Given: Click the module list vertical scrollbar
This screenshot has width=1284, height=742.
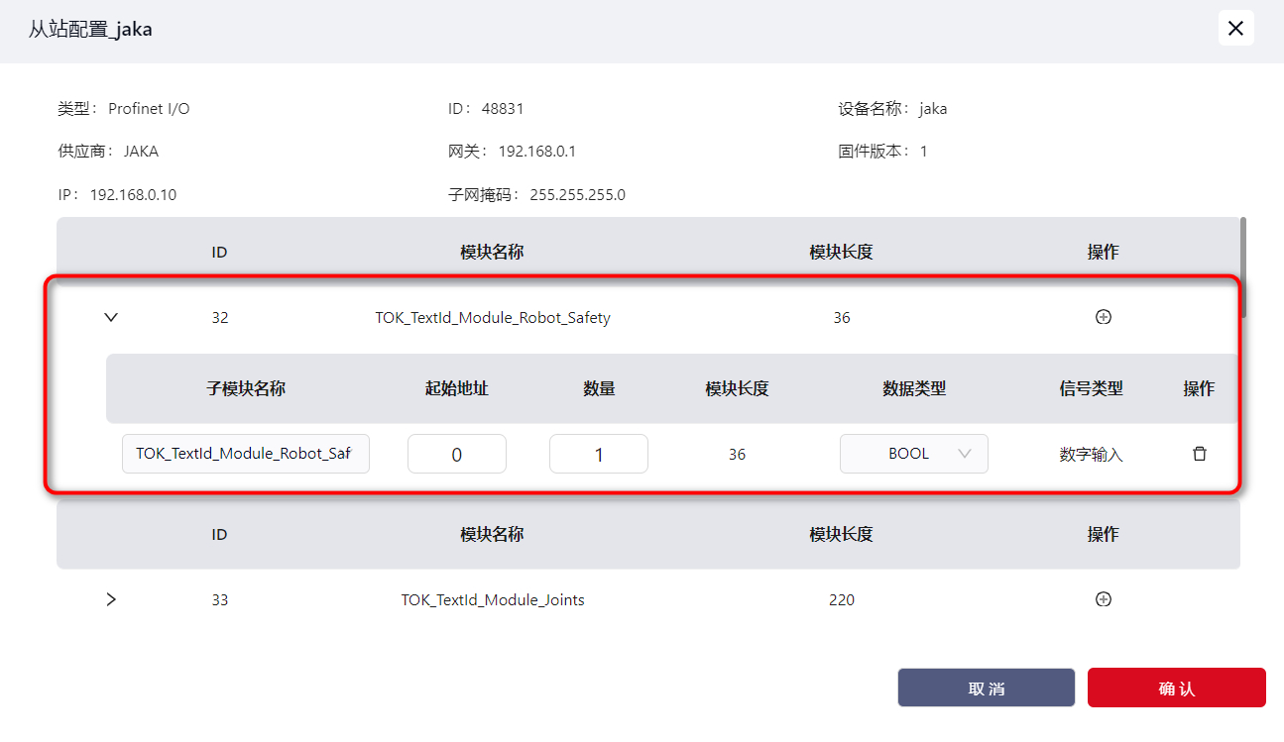Looking at the screenshot, I should click(1242, 267).
